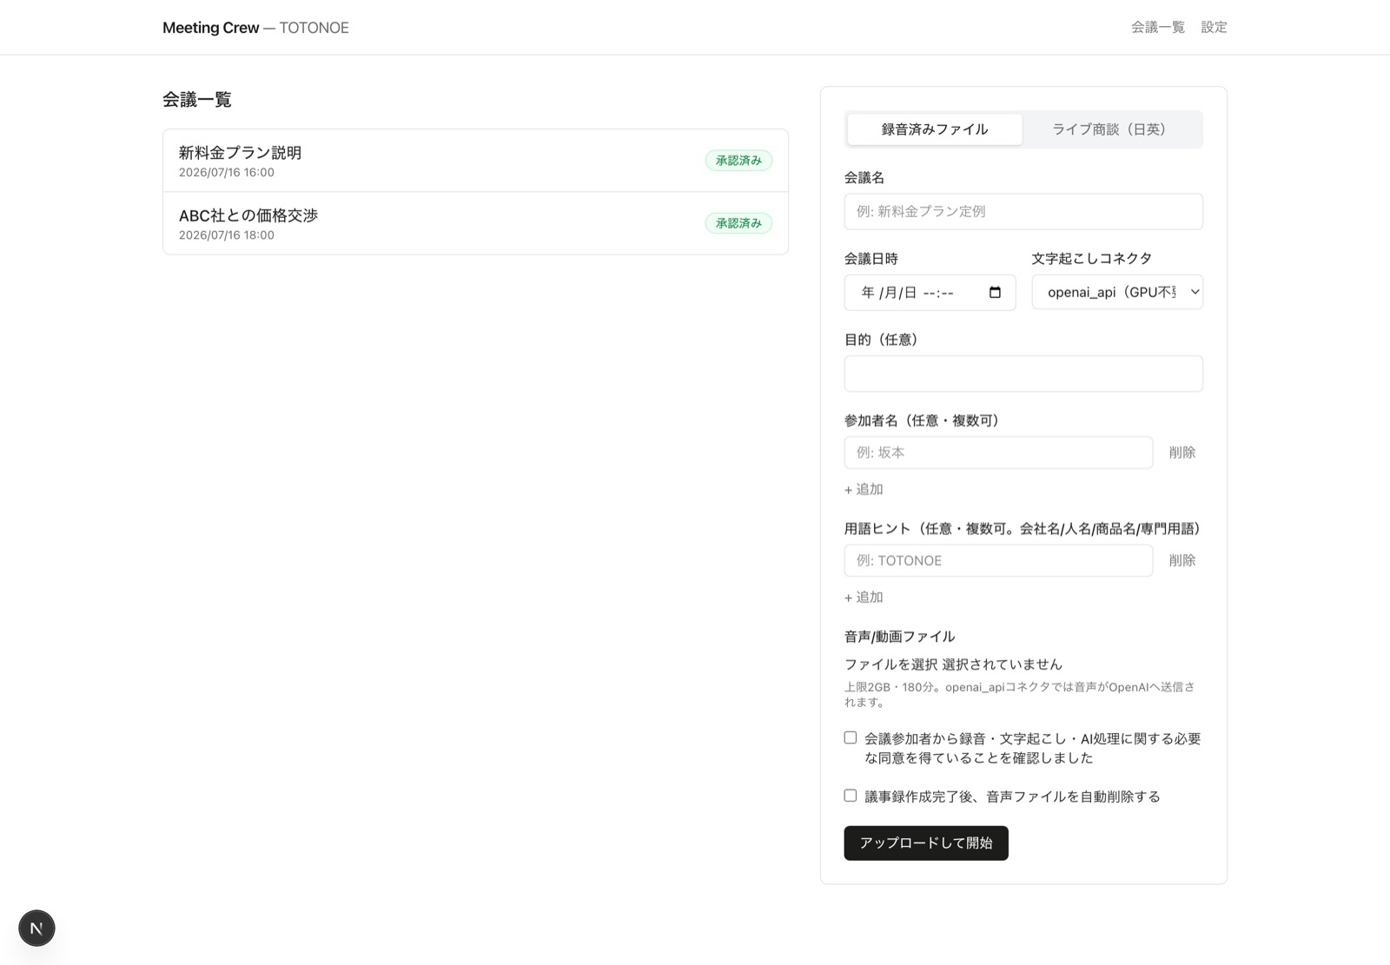Add another term hint with + 追加

pos(864,598)
